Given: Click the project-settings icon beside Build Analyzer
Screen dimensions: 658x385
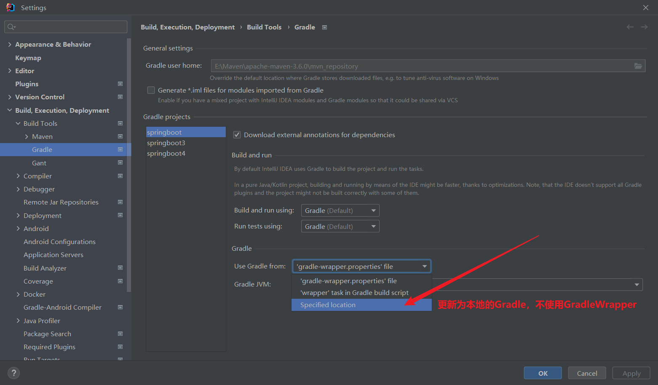Looking at the screenshot, I should pos(120,268).
